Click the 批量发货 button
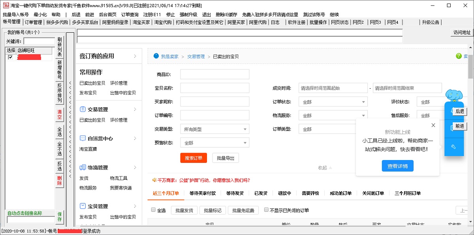Screen dimensions: 474x235 pyautogui.click(x=184, y=210)
